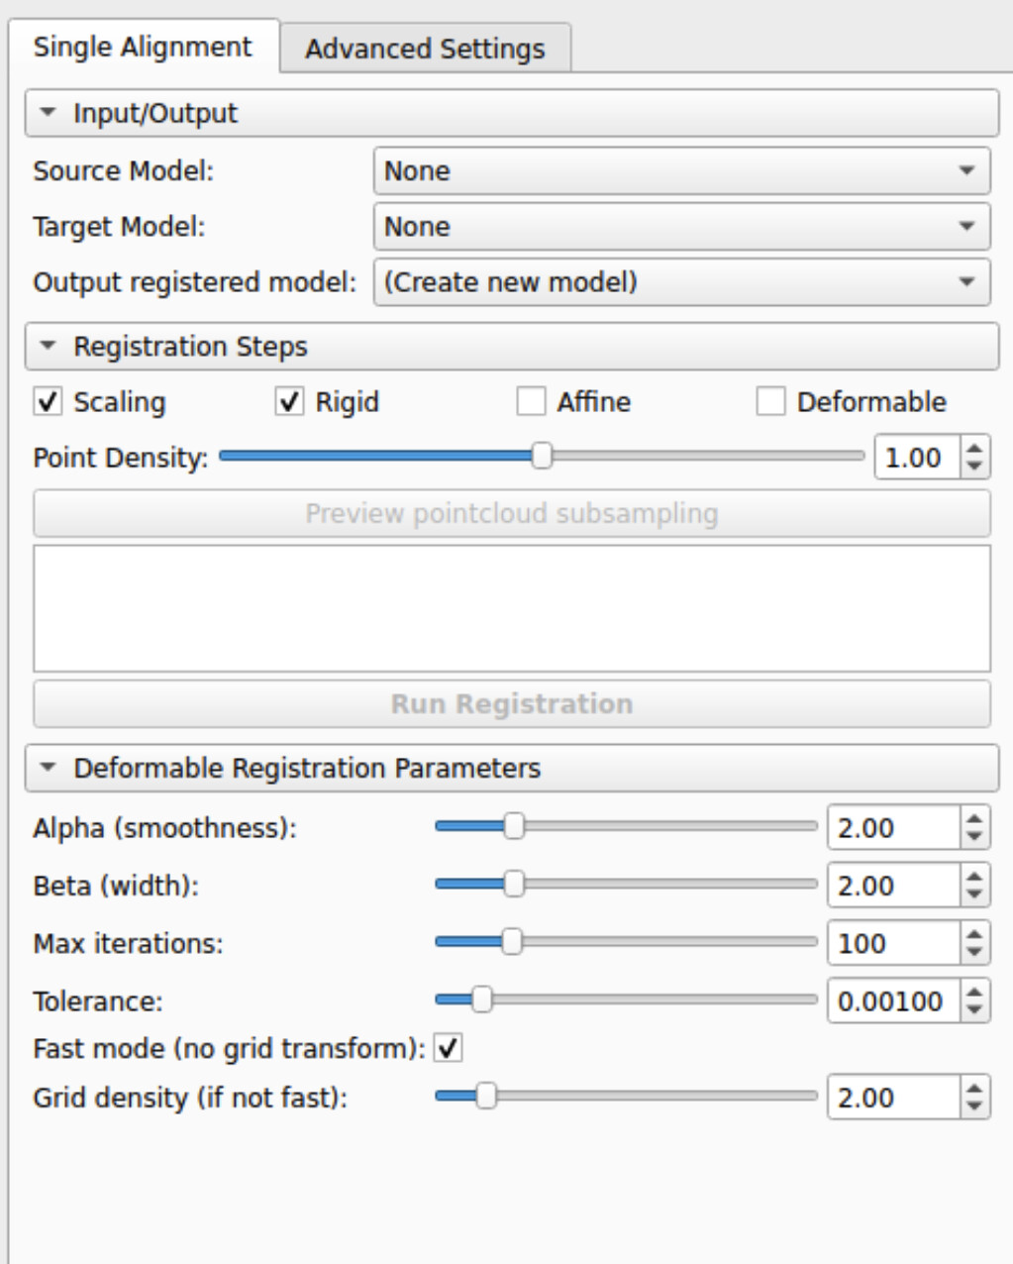
Task: Increase Max iterations with up arrow
Action: coord(975,935)
